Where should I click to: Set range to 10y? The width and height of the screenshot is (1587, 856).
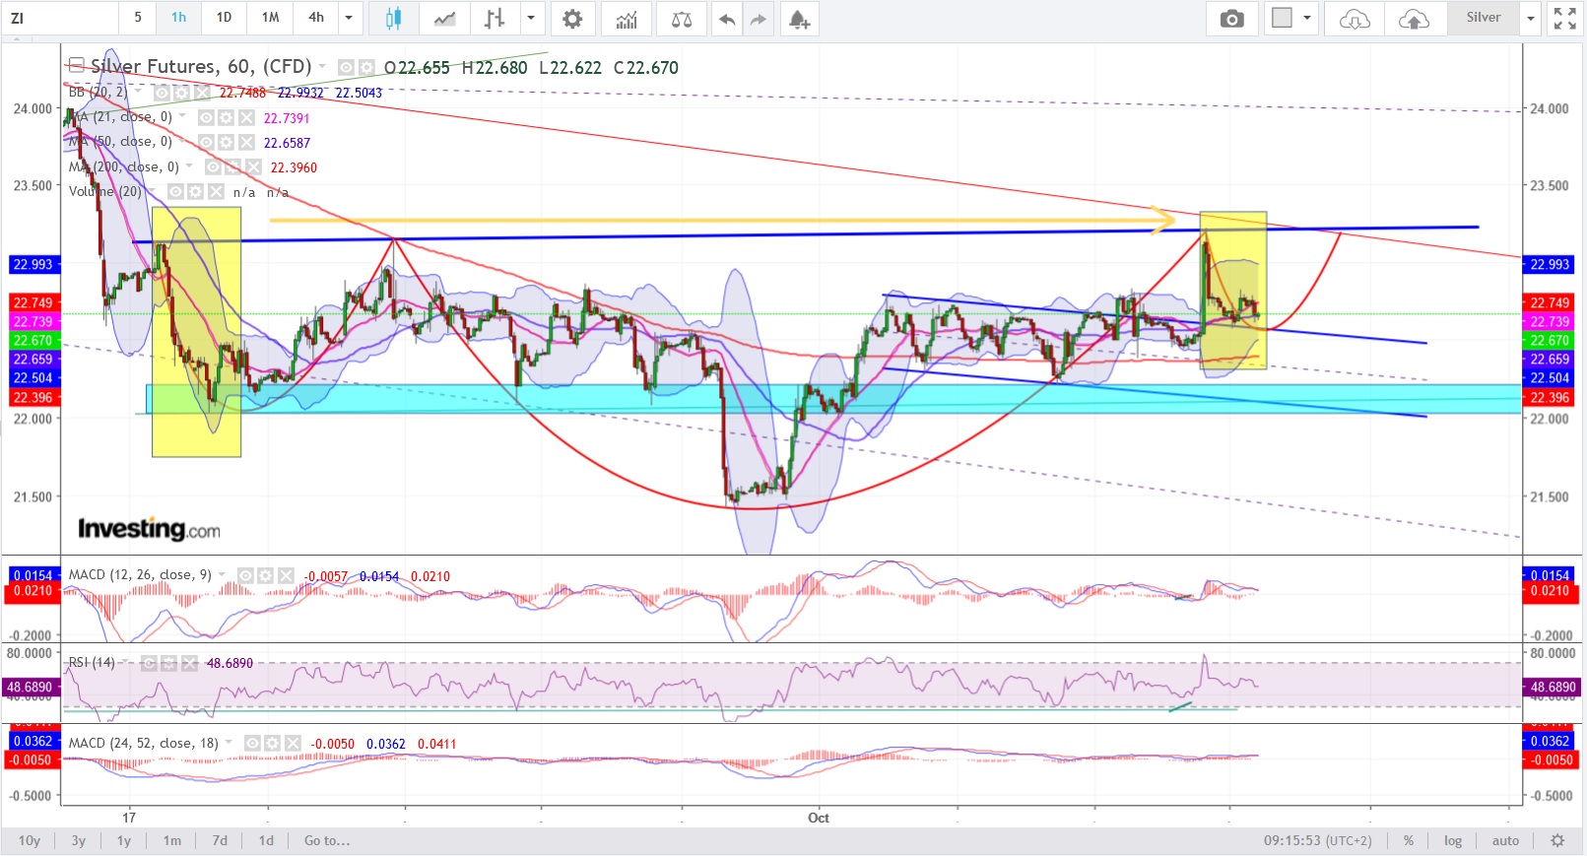tap(30, 840)
